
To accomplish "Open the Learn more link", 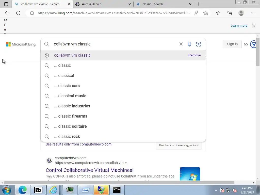I will (239, 26).
